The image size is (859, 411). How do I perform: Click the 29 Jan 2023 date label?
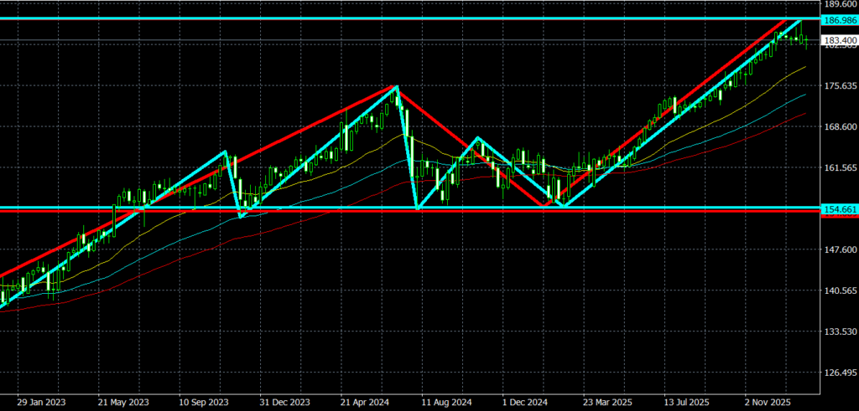pyautogui.click(x=41, y=400)
